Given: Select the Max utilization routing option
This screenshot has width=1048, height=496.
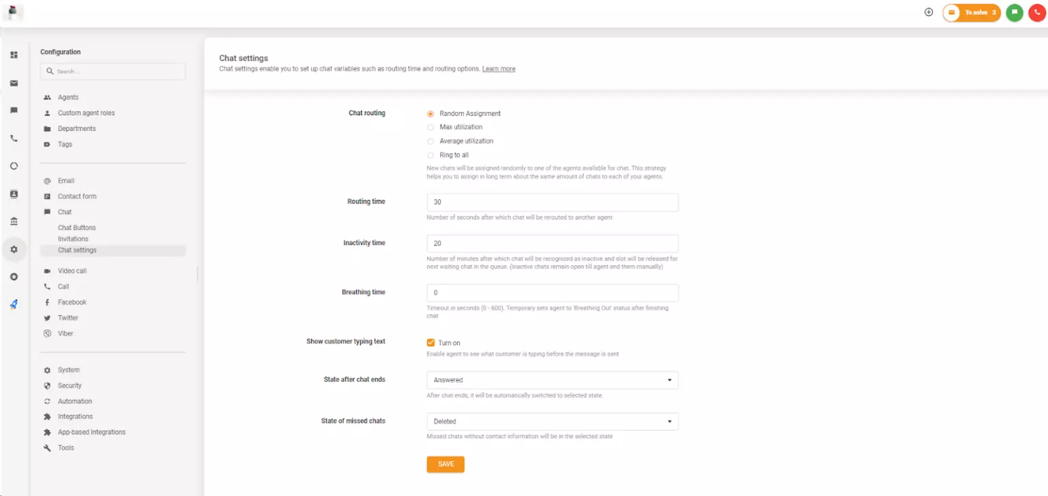Looking at the screenshot, I should click(431, 127).
